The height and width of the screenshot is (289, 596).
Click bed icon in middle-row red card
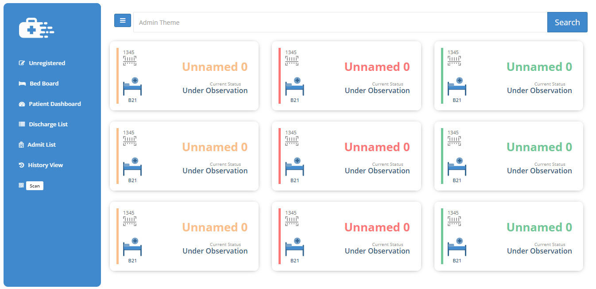[294, 166]
